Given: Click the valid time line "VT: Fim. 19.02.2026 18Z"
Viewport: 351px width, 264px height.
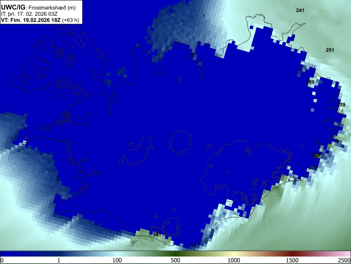Looking at the screenshot, I should pos(31,20).
